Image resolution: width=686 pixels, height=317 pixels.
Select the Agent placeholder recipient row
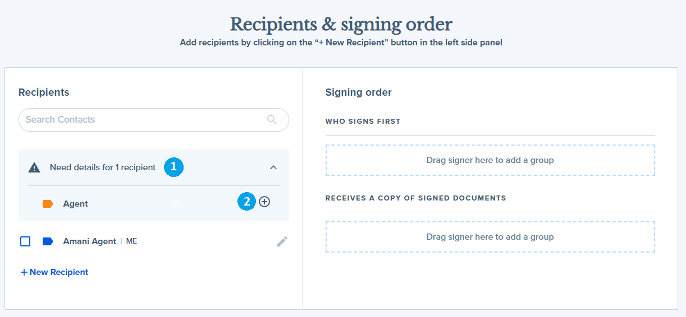point(154,204)
